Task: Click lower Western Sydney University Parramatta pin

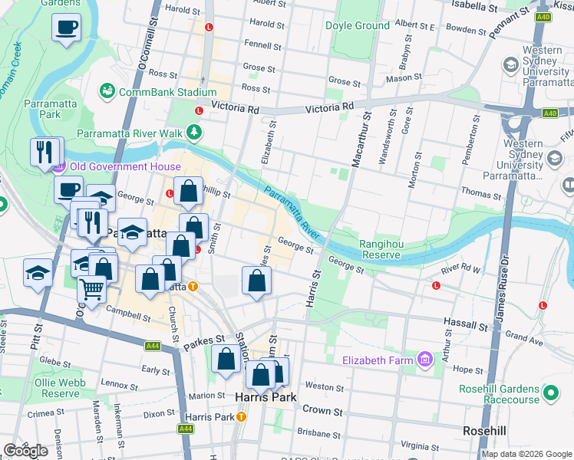Action: click(x=555, y=159)
